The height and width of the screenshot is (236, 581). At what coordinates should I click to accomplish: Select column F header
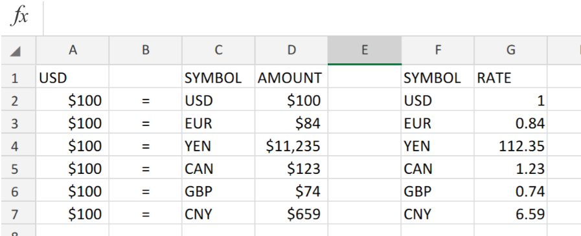(438, 50)
